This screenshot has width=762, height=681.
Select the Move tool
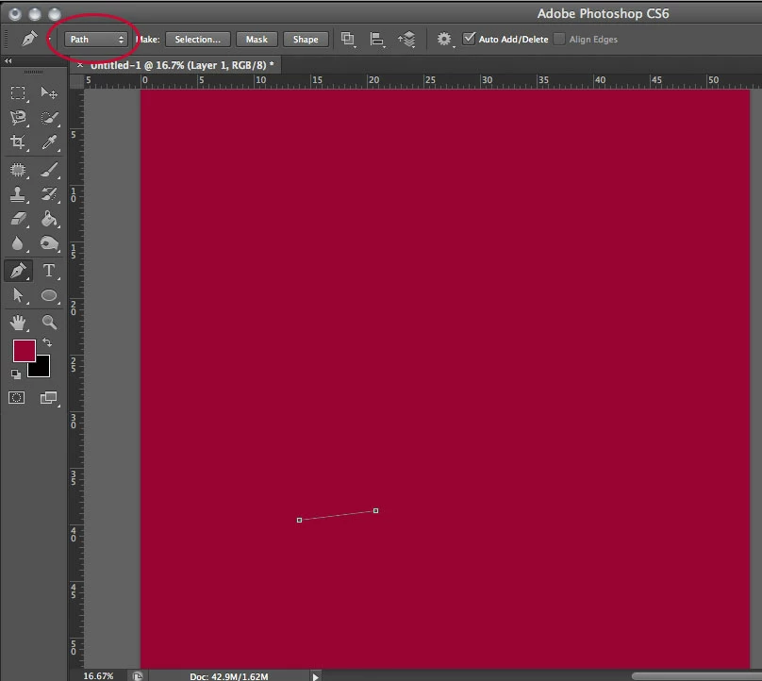(x=49, y=92)
